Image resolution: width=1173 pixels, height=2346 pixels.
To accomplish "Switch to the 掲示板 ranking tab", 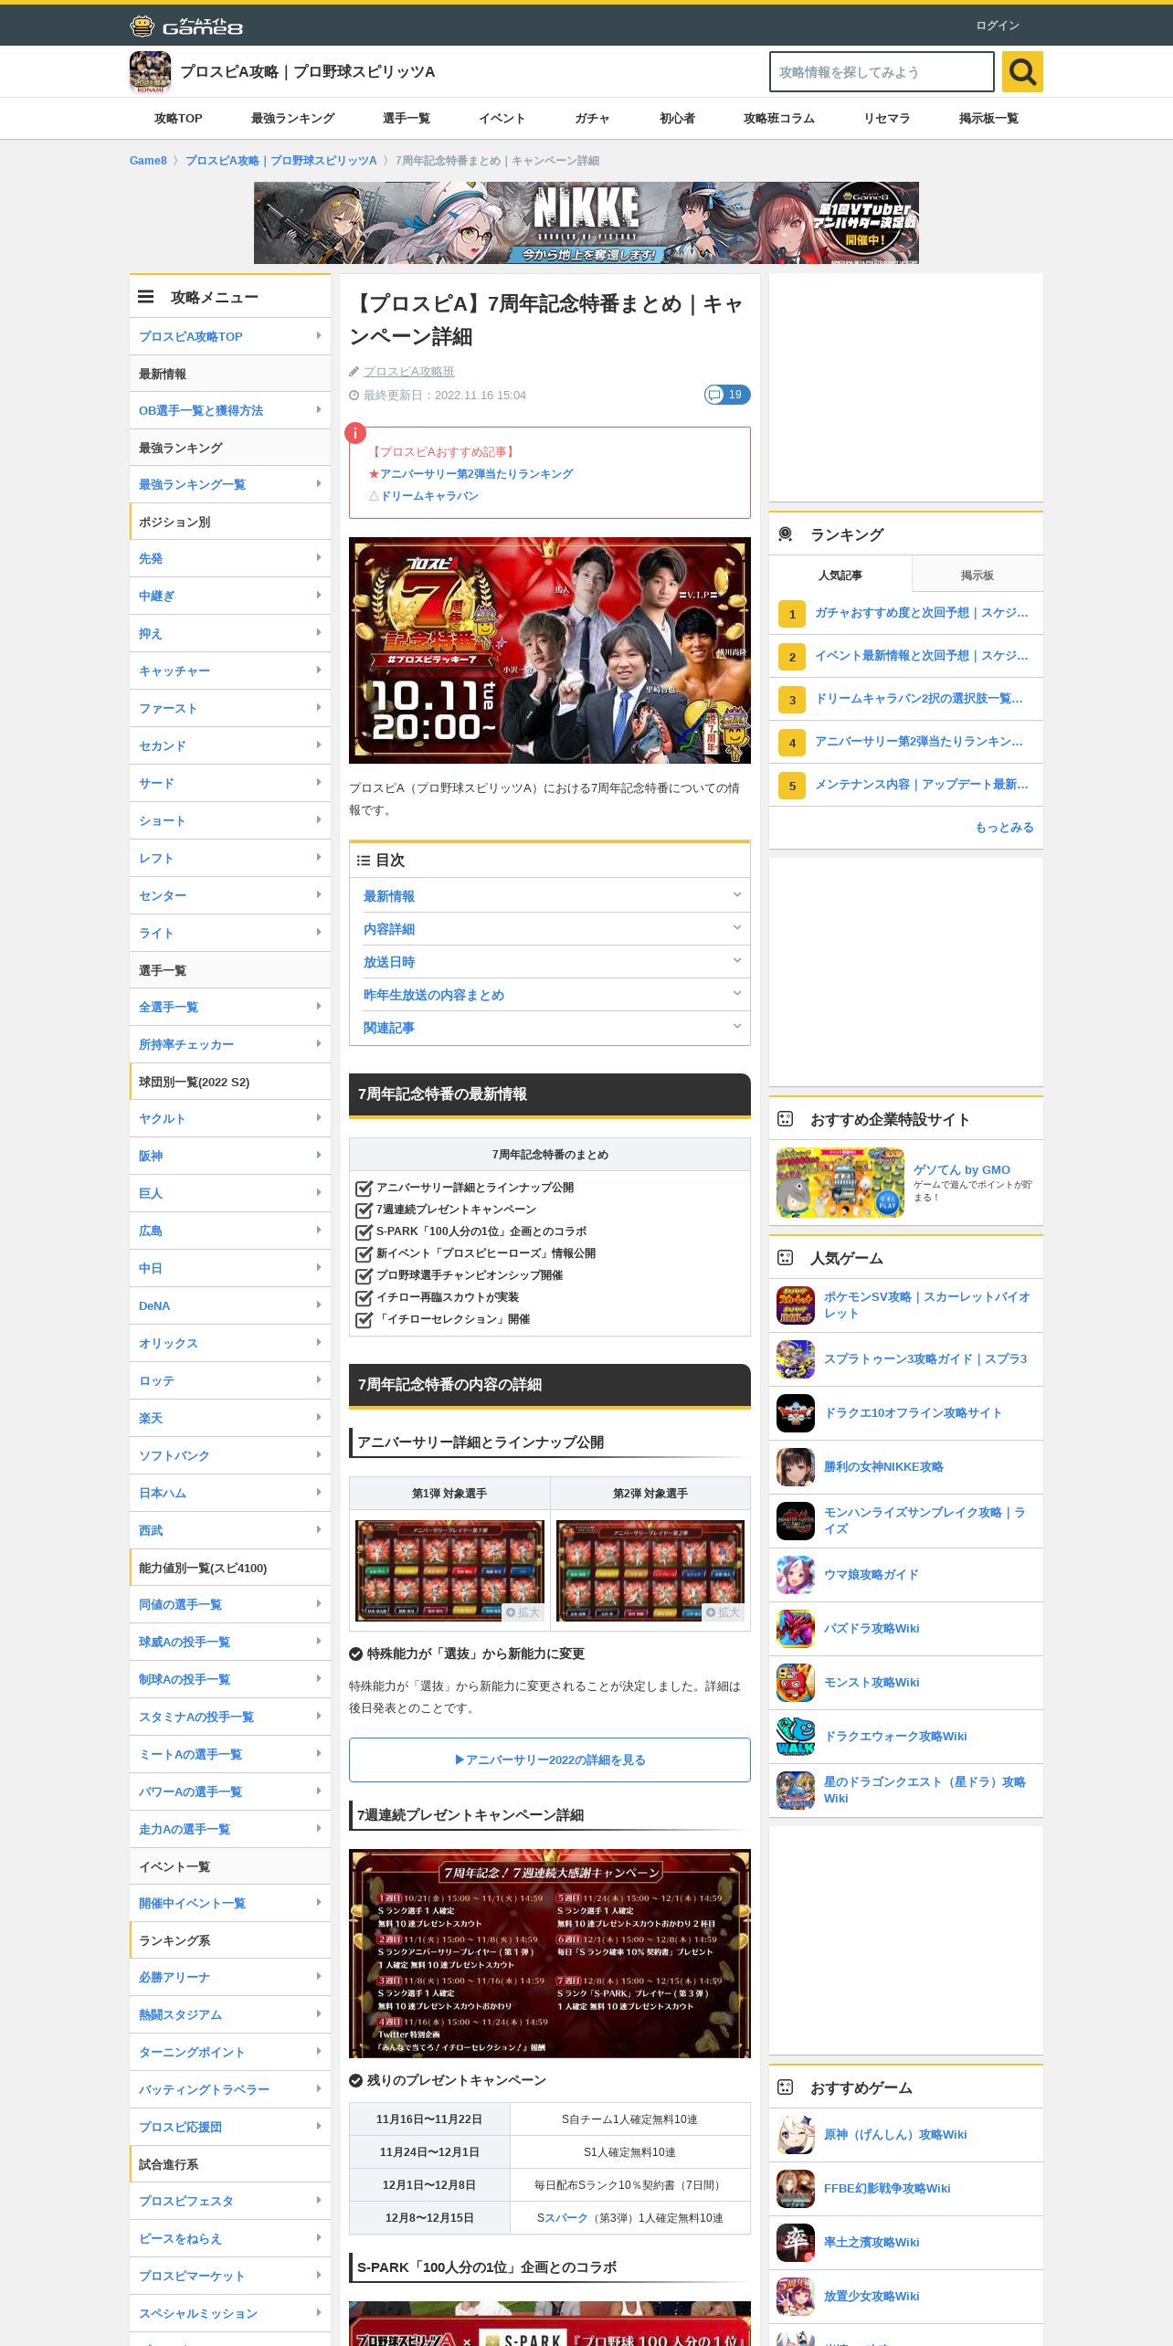I will [977, 575].
